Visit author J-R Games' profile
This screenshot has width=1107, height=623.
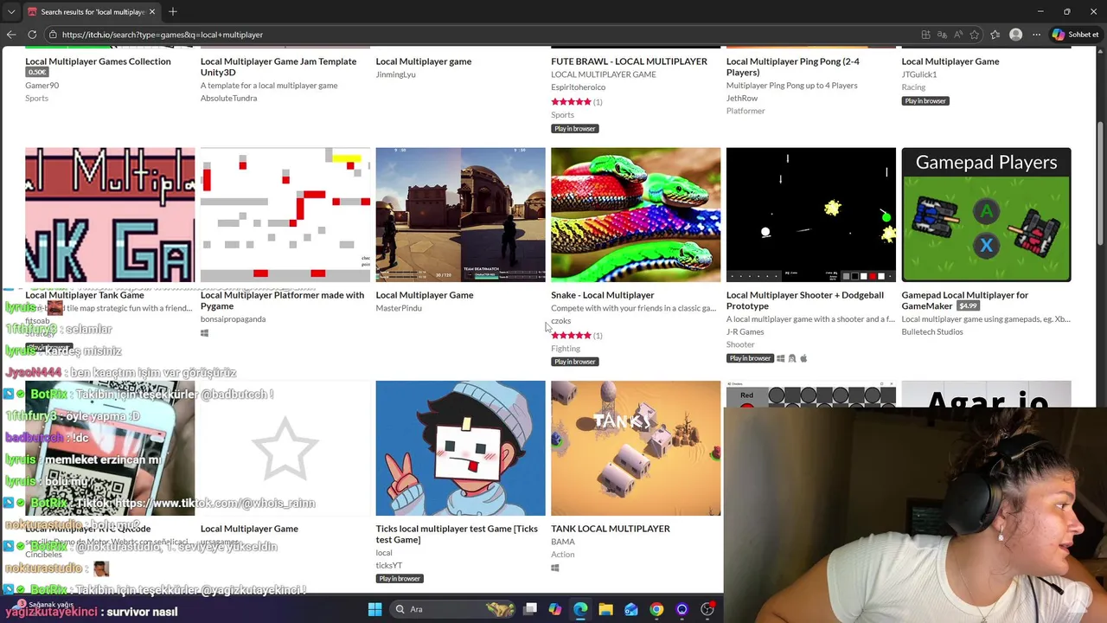[x=745, y=331]
